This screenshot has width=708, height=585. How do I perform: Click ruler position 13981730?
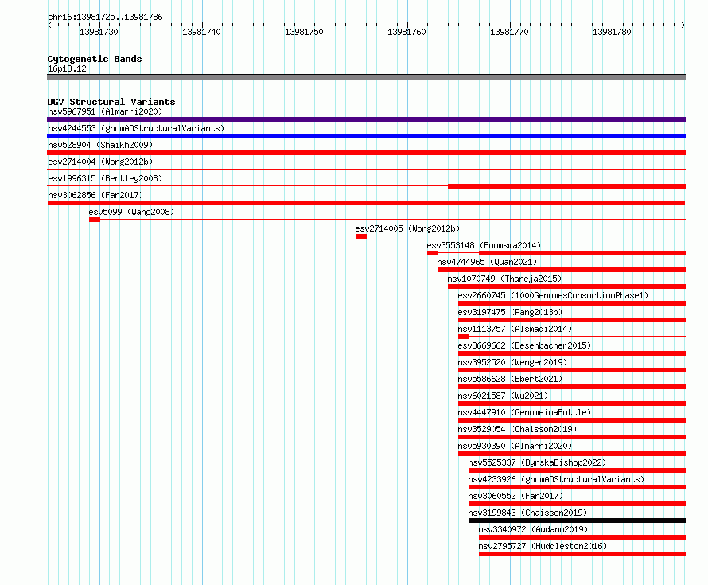(x=99, y=32)
